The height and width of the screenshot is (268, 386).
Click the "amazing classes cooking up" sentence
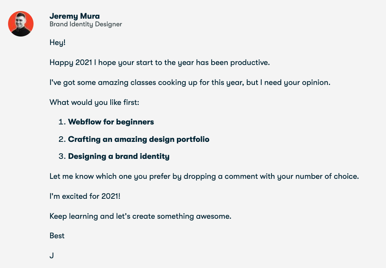click(x=190, y=82)
